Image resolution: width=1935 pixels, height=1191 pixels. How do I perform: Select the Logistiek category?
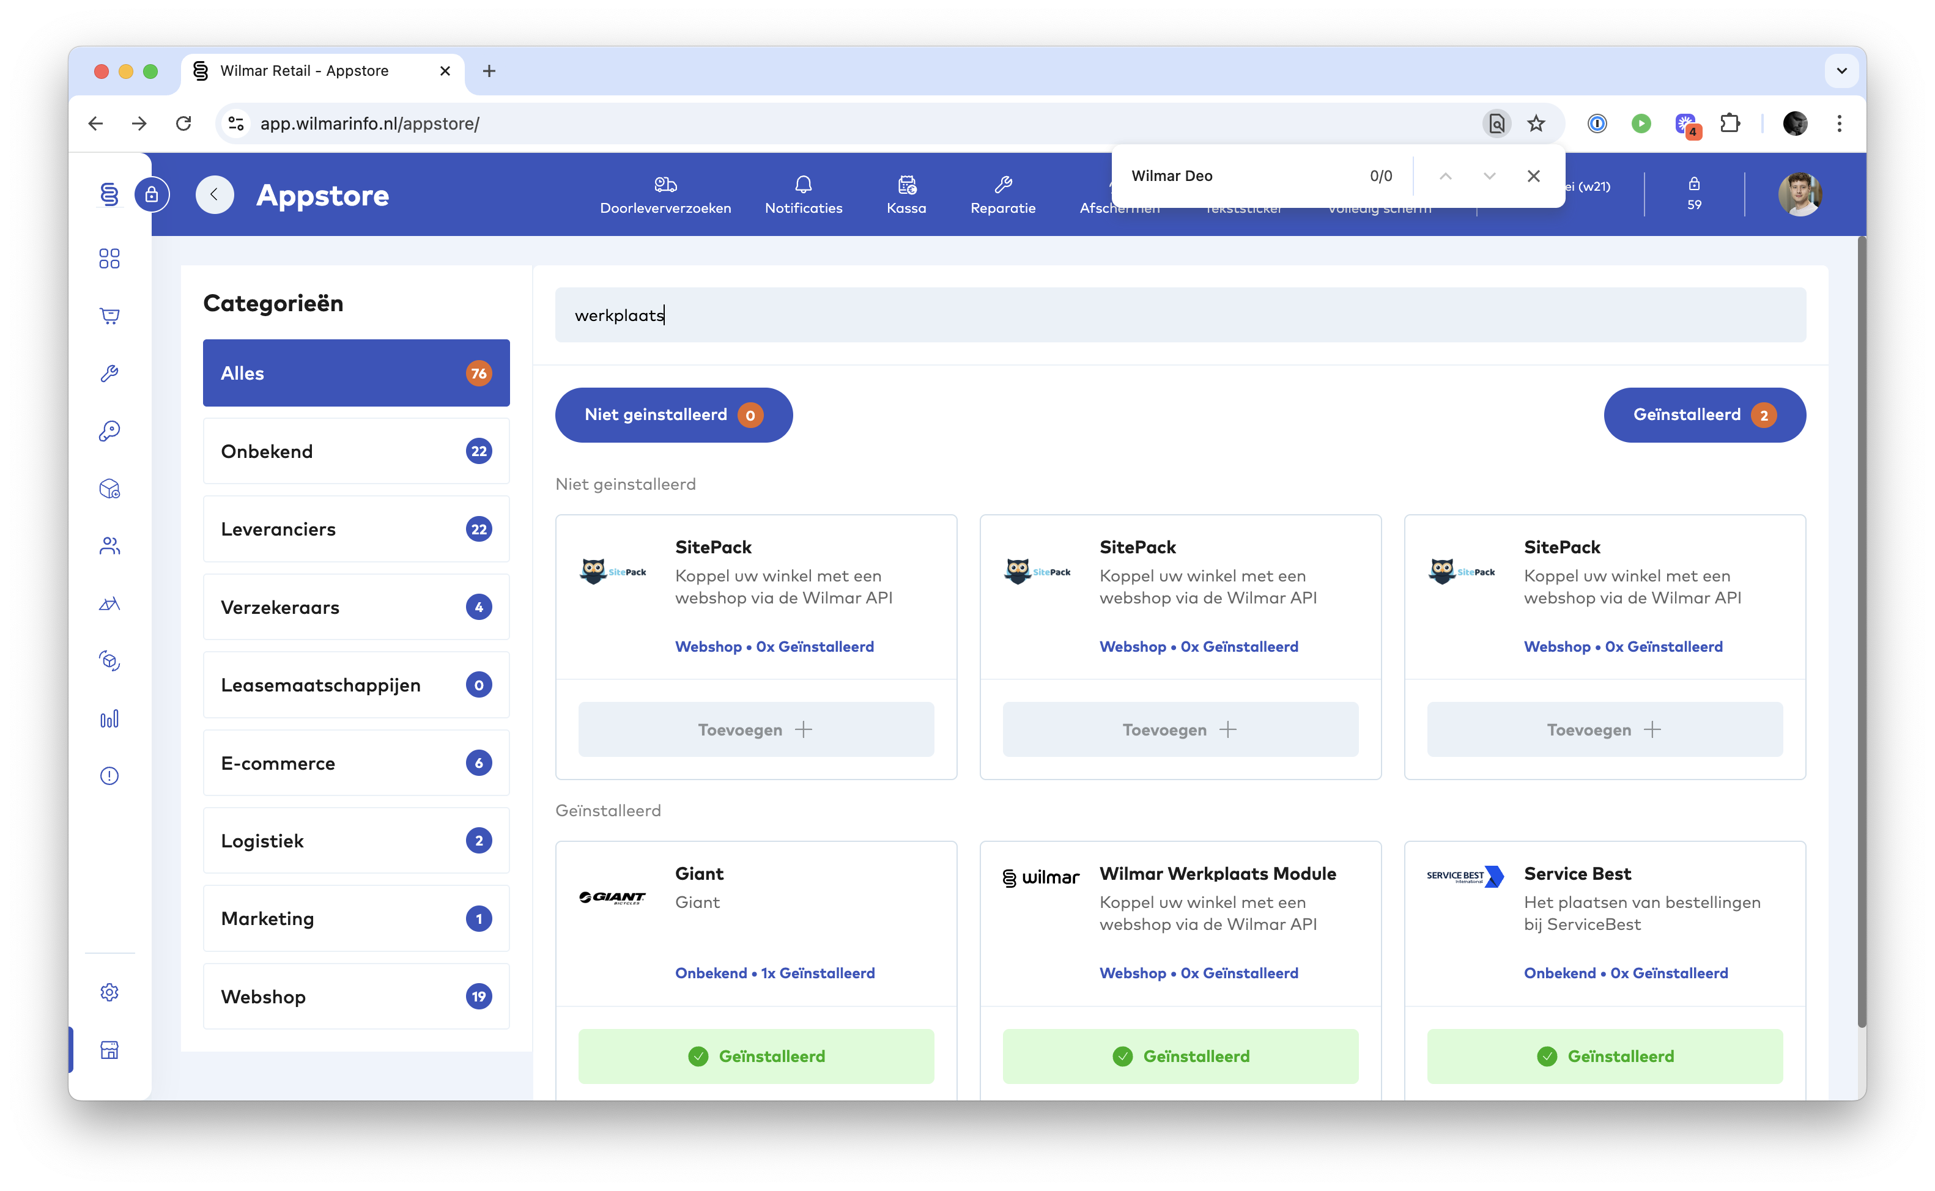356,841
